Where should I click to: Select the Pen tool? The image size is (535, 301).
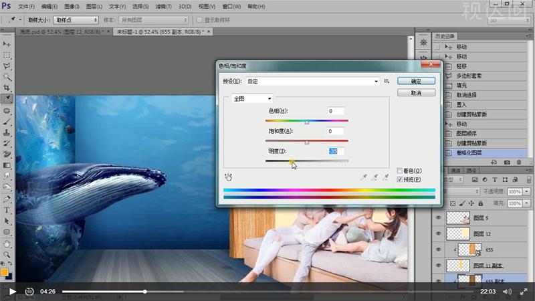point(7,199)
